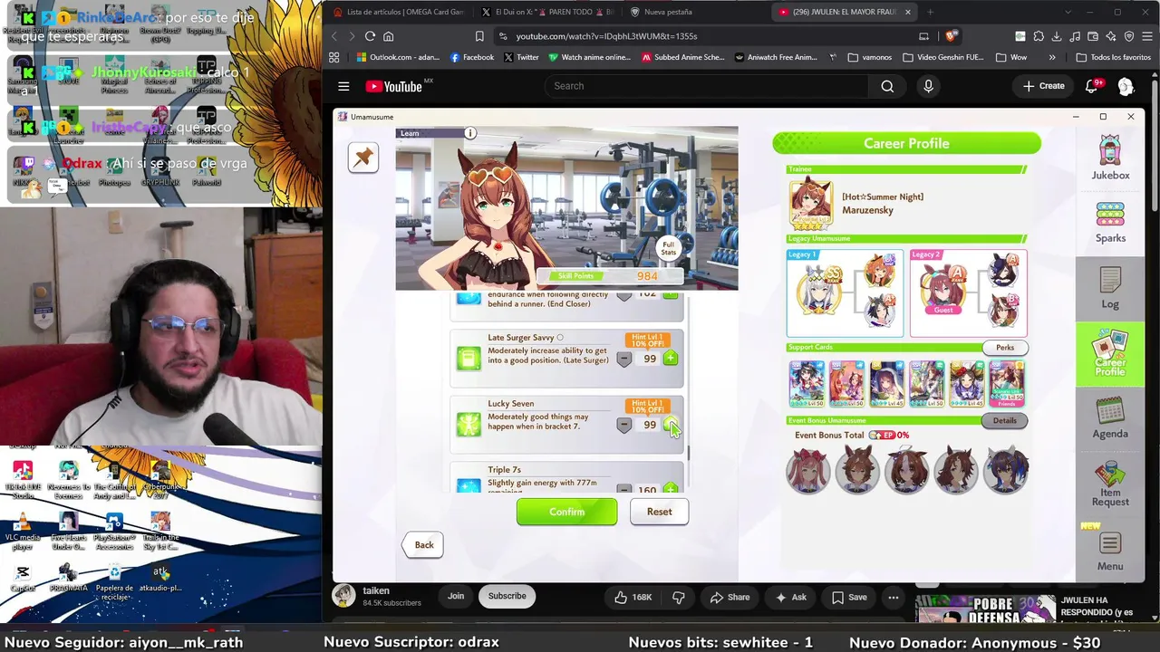Reload the browser page
This screenshot has height=652, width=1160.
pyautogui.click(x=370, y=36)
